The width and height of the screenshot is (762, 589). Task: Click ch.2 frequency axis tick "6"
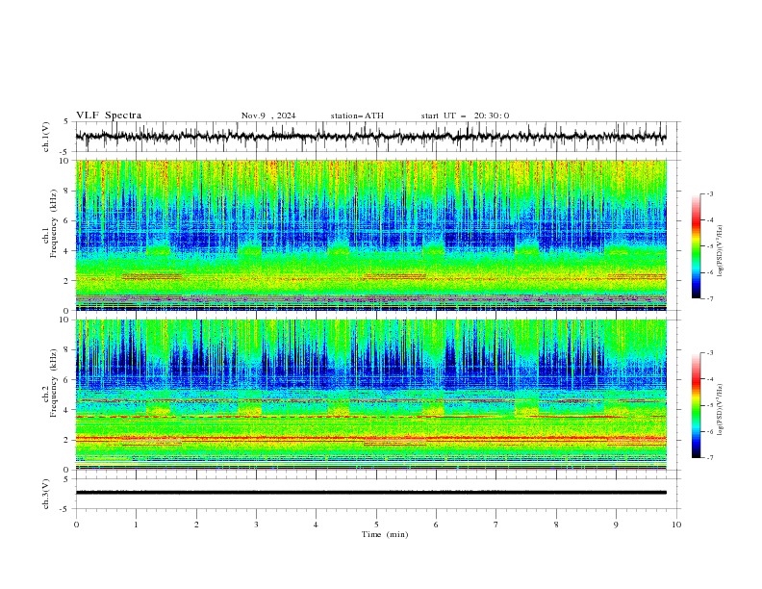tap(67, 380)
